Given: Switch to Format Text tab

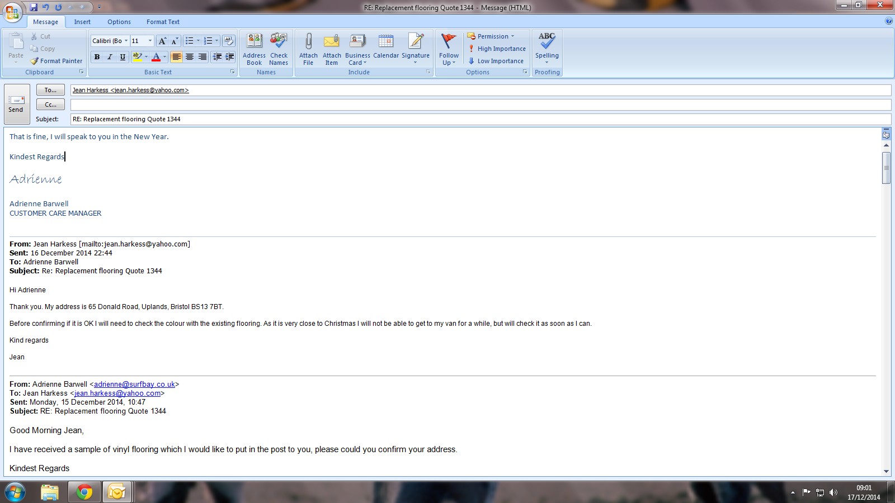Looking at the screenshot, I should tap(163, 22).
